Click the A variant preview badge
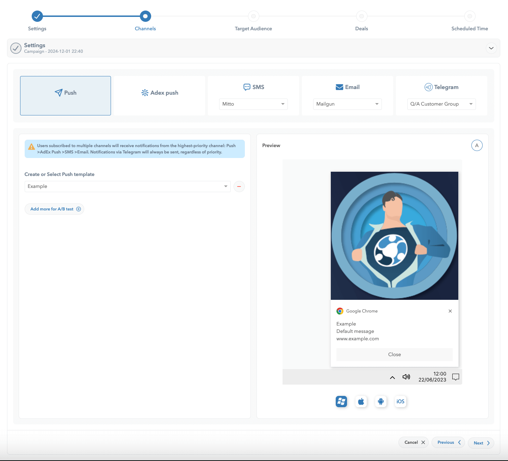 [x=477, y=145]
